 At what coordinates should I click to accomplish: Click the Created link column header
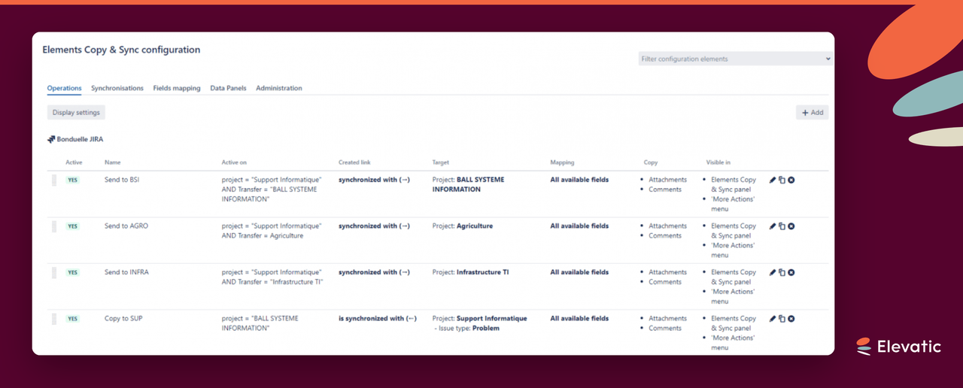pos(354,162)
